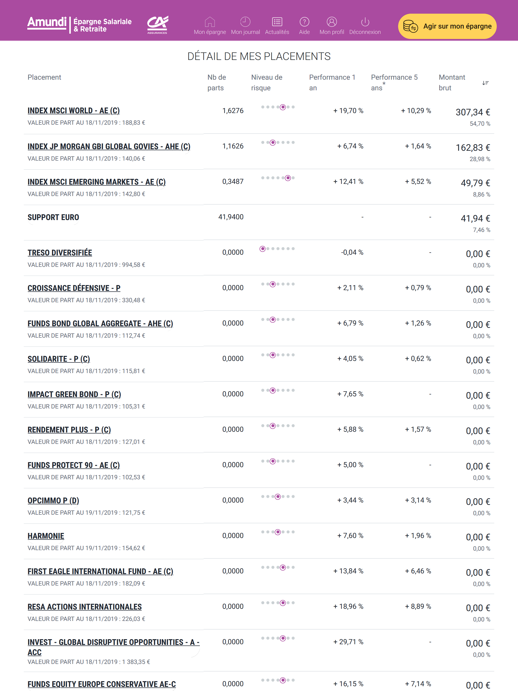Click the risk level indicator for INDEX MSCI WORLD

pyautogui.click(x=278, y=107)
